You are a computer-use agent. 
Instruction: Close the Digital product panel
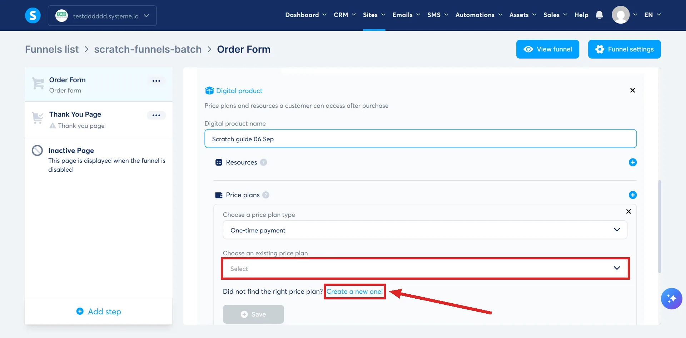point(632,90)
